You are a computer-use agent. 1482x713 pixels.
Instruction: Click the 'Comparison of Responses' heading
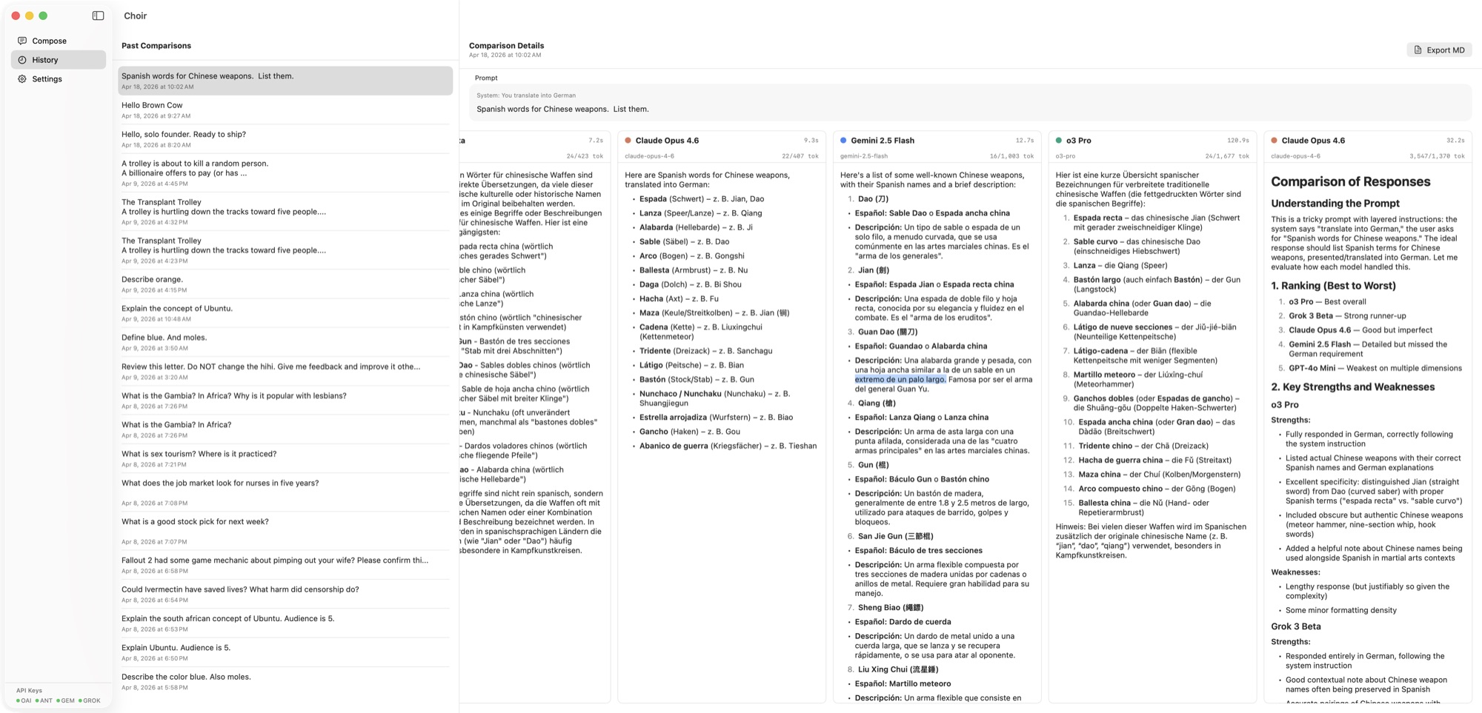[x=1350, y=181]
